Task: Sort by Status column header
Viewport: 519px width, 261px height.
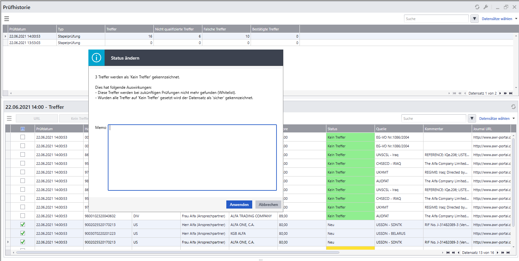Action: pyautogui.click(x=350, y=129)
